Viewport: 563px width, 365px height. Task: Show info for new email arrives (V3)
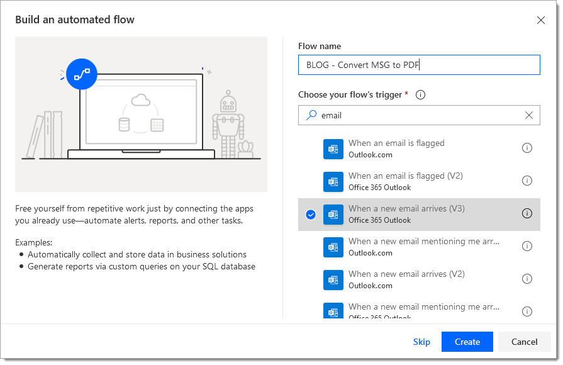click(x=527, y=213)
